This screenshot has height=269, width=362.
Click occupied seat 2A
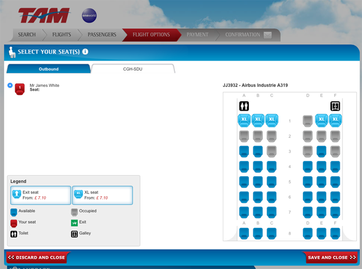point(244,136)
